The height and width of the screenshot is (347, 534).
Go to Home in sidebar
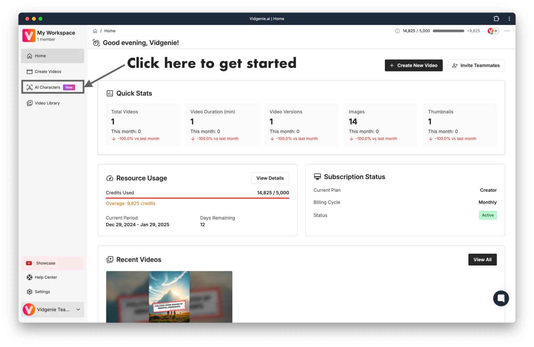53,56
